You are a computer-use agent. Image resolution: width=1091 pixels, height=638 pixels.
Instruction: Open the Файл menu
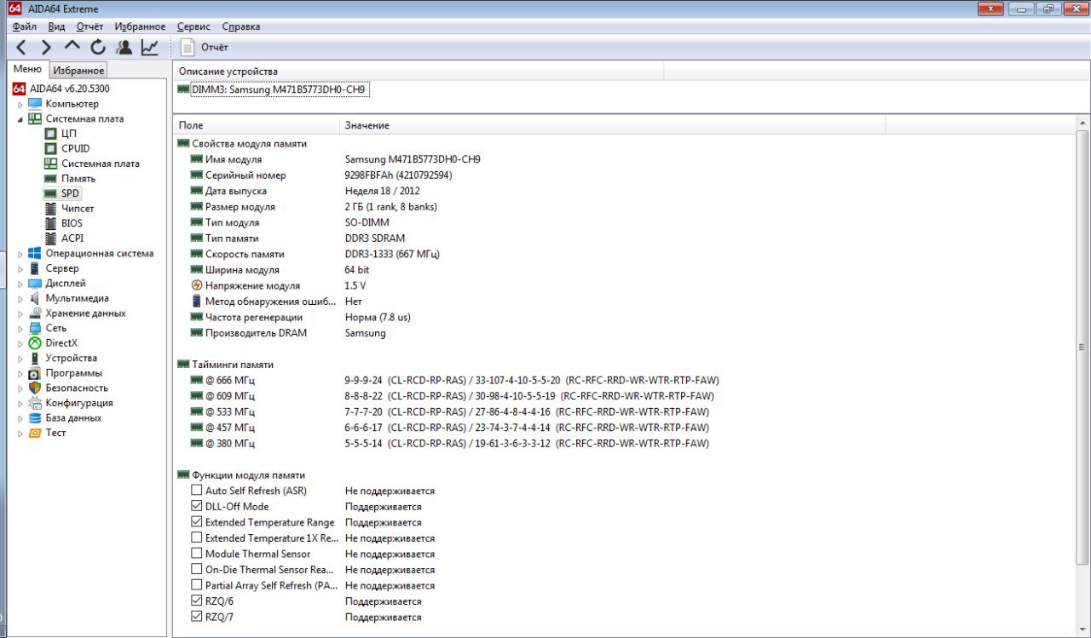(x=25, y=26)
